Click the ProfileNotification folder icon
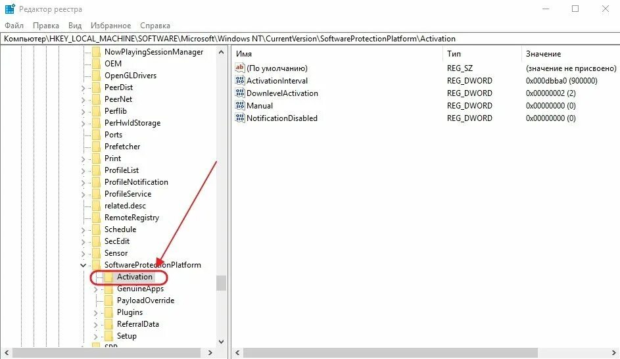 coord(96,182)
